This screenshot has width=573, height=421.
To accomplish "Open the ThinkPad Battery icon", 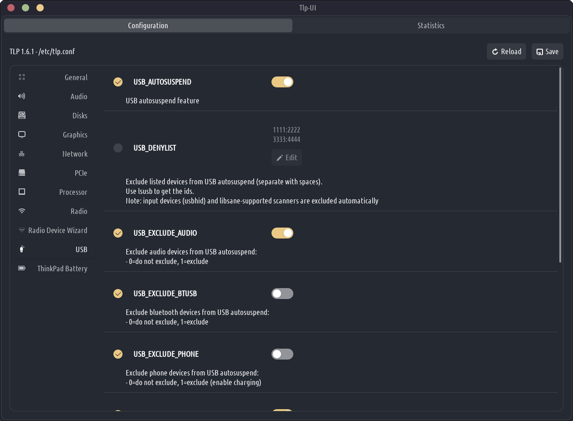I will [x=22, y=269].
